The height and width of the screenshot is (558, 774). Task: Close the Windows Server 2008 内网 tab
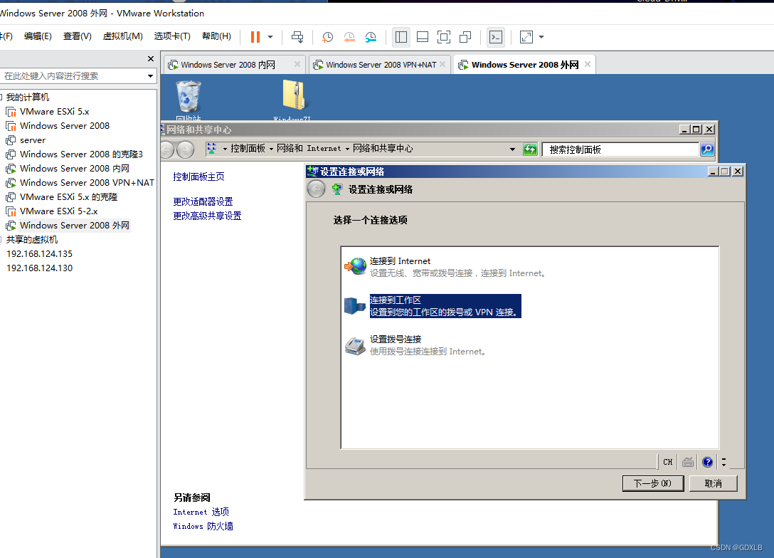tap(297, 64)
